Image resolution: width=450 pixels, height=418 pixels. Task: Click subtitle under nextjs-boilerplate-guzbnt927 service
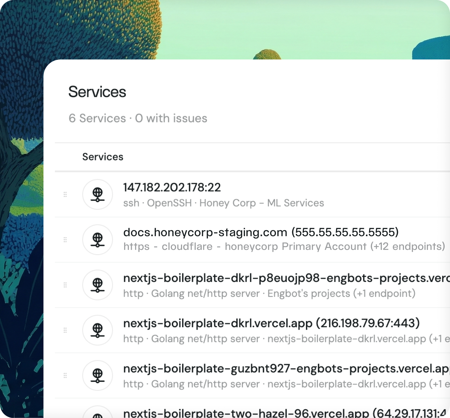[286, 384]
